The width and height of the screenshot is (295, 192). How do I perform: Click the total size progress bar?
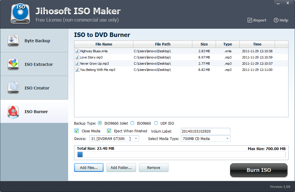coord(181,154)
